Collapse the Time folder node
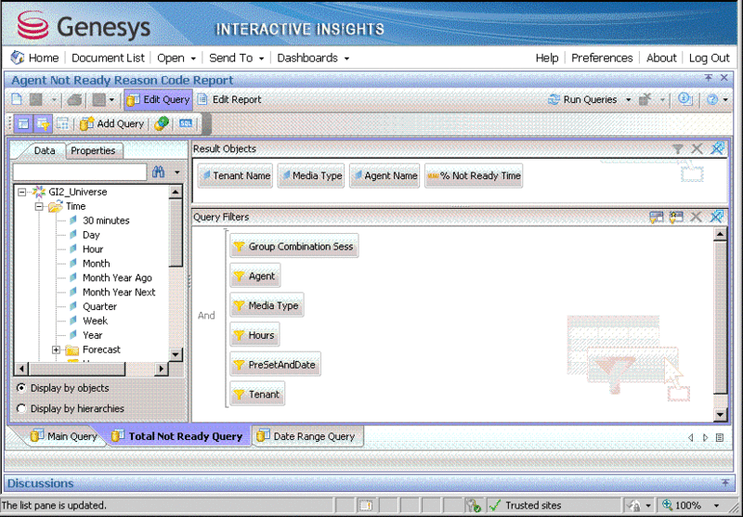Viewport: 743px width, 517px height. (x=40, y=206)
